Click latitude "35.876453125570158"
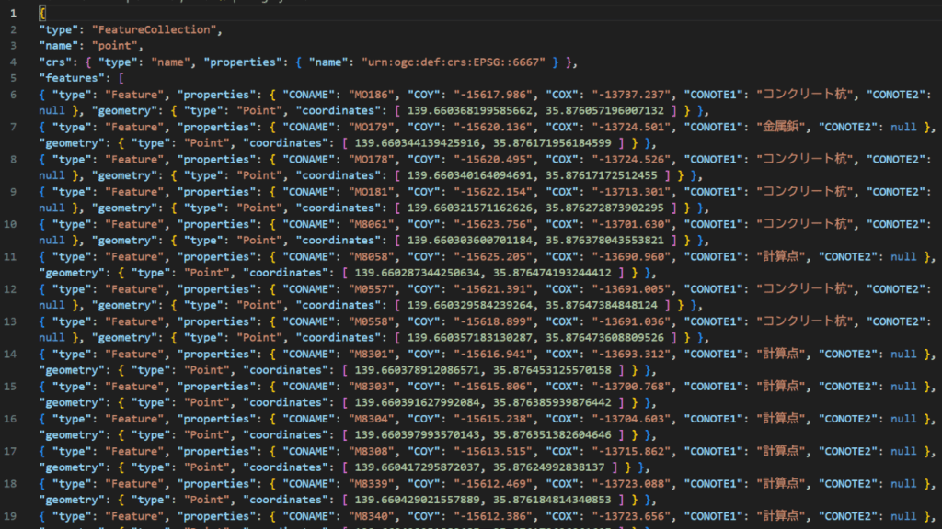 click(552, 369)
